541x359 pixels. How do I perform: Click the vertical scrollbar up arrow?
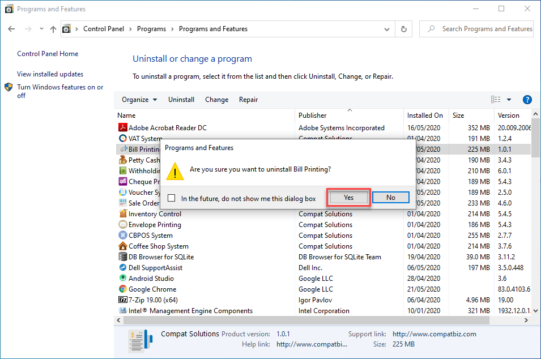click(x=535, y=114)
